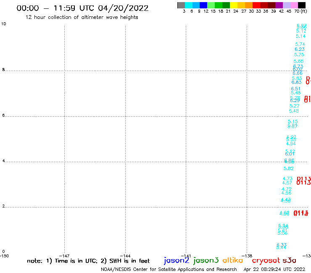The width and height of the screenshot is (311, 273).
Task: Click the lavender 45 ft legend swatch
Action: pyautogui.click(x=286, y=5)
